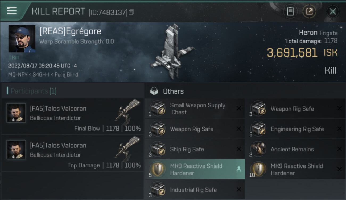Select Ancient Remains loot item
The height and width of the screenshot is (200, 346).
tap(292, 149)
